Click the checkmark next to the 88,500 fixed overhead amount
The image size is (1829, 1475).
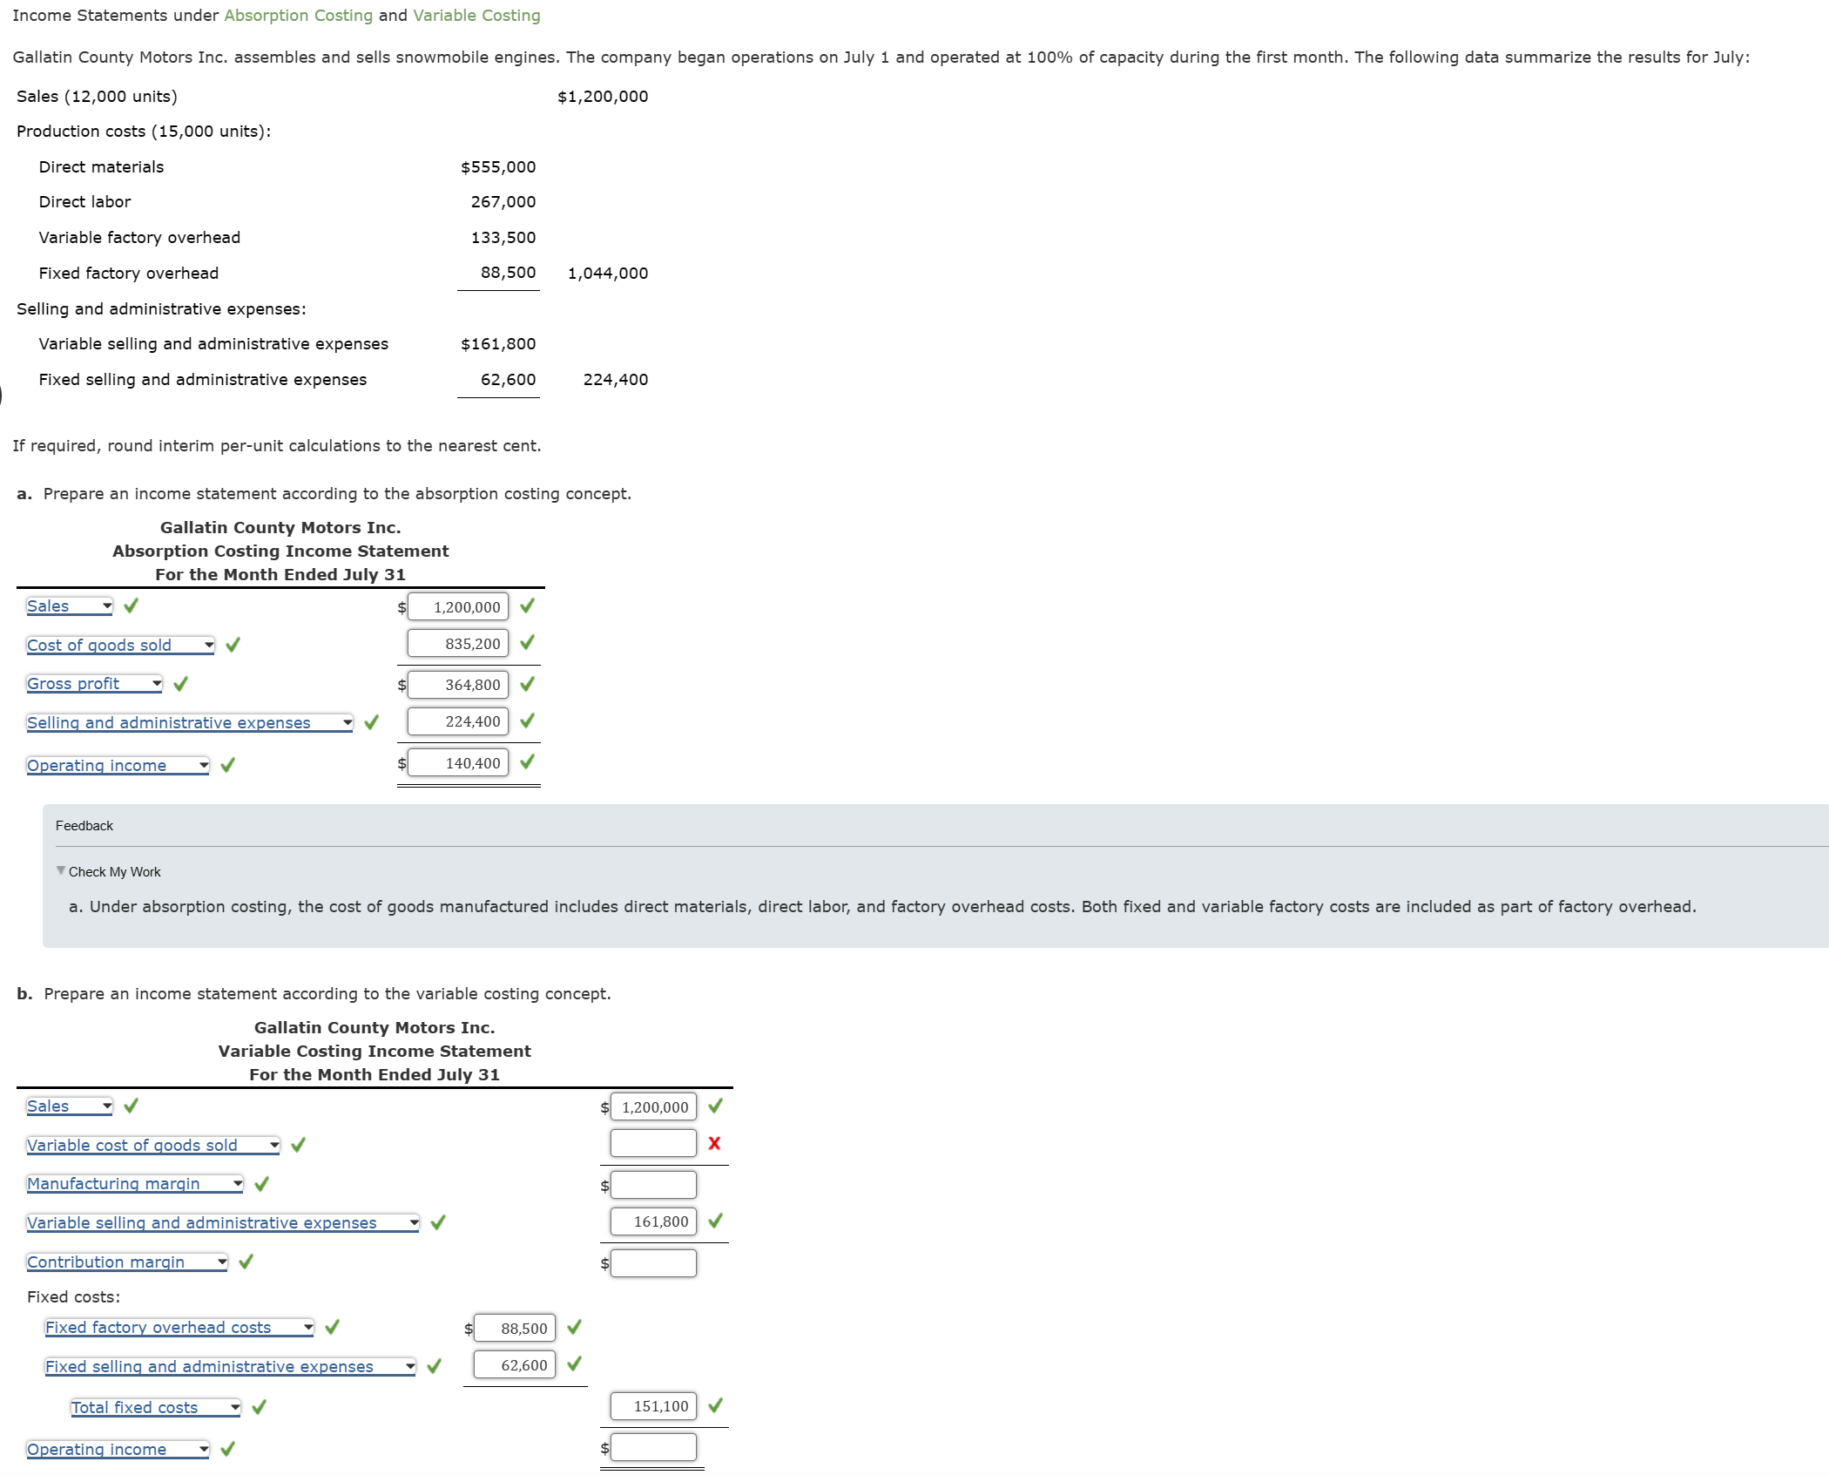coord(574,1327)
